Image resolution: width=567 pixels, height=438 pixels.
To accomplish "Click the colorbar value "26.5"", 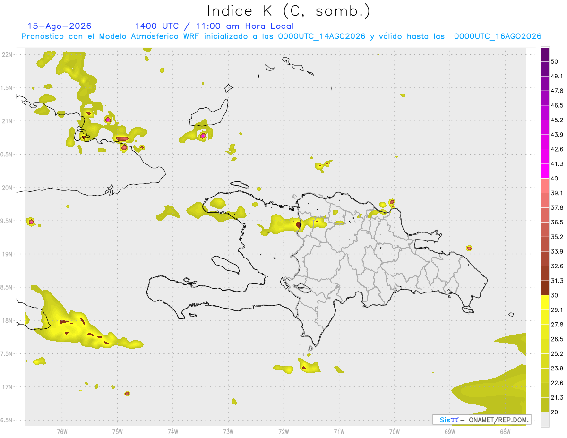I will point(558,340).
